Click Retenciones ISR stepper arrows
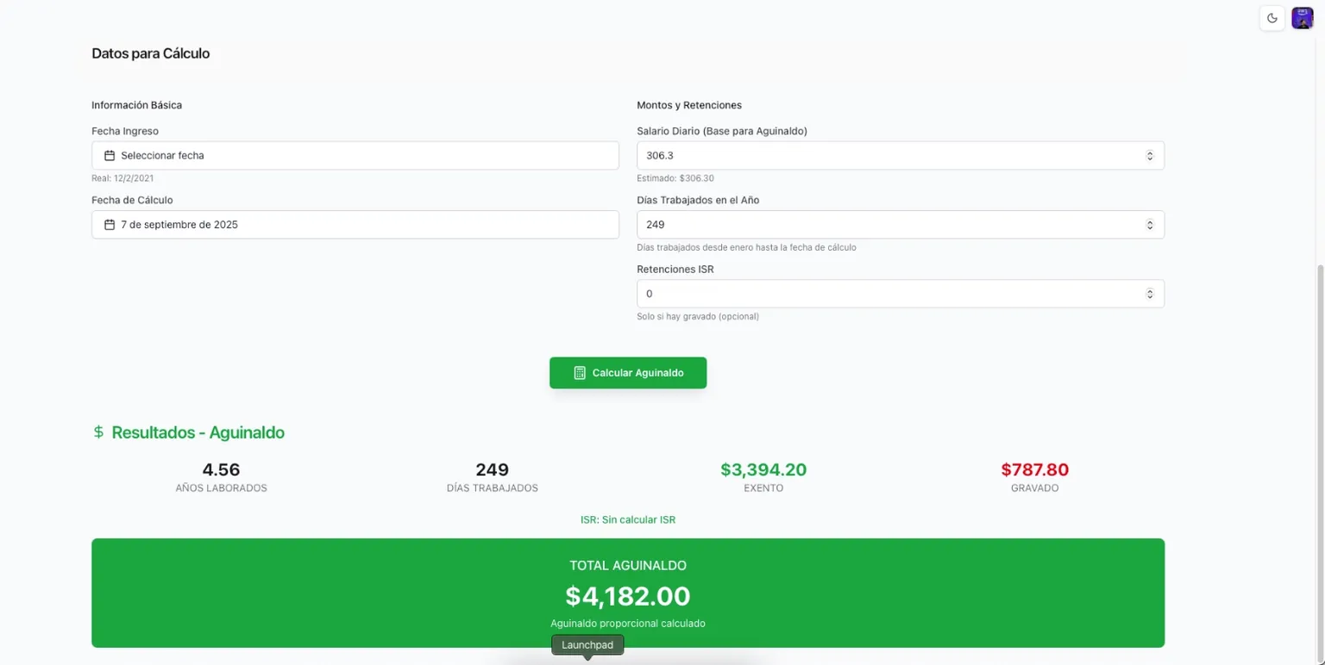The height and width of the screenshot is (665, 1325). pyautogui.click(x=1149, y=294)
